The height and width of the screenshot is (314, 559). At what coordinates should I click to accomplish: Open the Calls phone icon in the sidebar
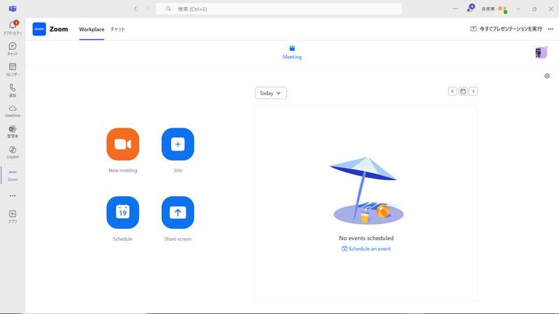13,90
